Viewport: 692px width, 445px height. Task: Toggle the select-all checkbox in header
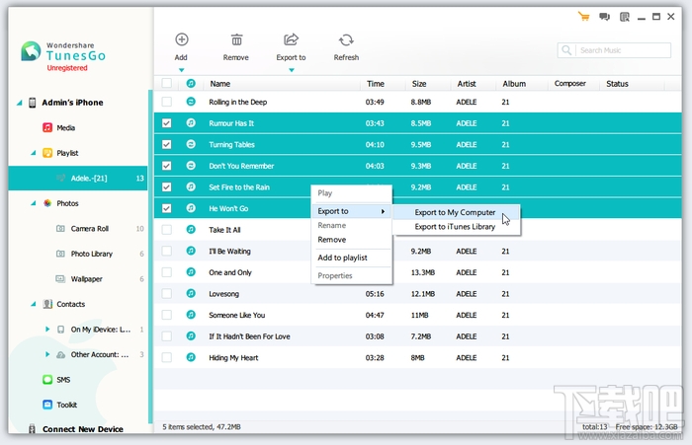coord(166,83)
